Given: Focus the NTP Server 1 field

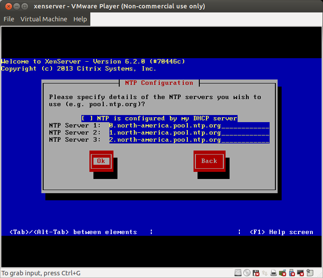Looking at the screenshot, I should pyautogui.click(x=189, y=126).
